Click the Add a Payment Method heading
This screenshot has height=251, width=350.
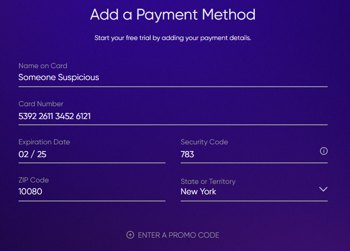point(173,14)
